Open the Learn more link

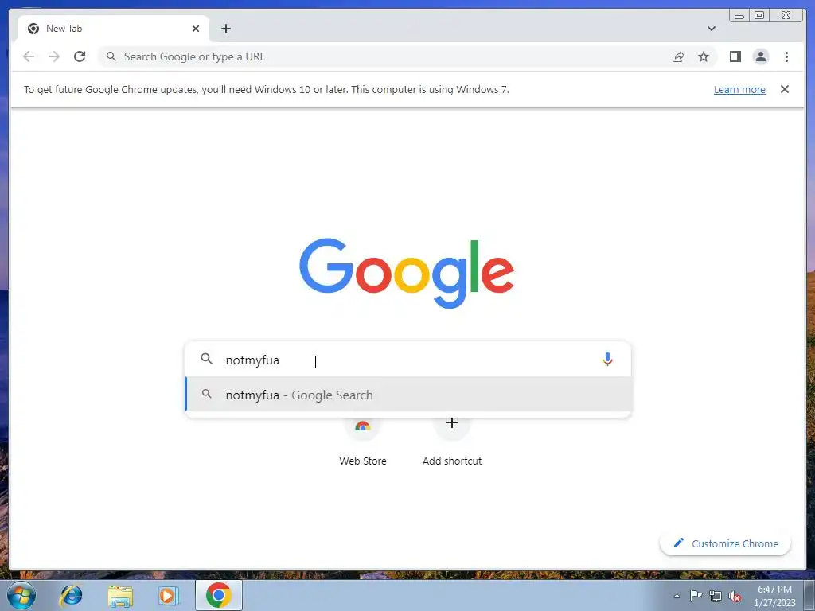[739, 89]
